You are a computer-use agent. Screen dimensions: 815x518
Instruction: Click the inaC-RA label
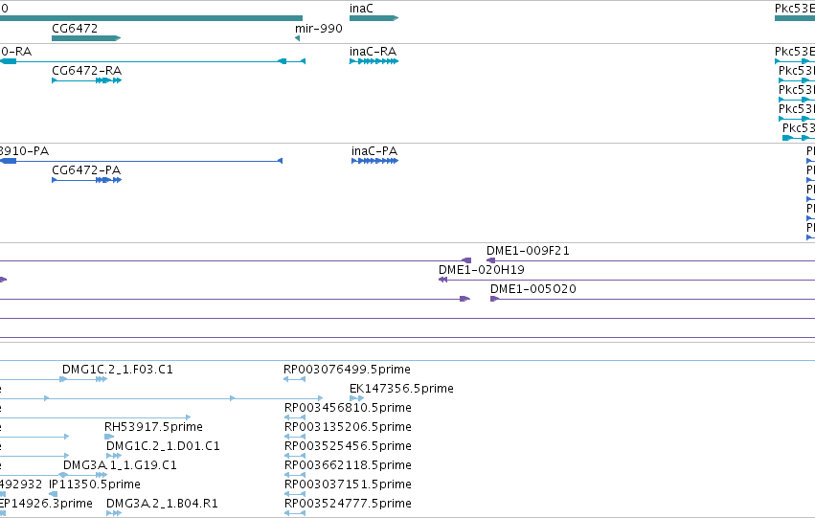(x=374, y=52)
